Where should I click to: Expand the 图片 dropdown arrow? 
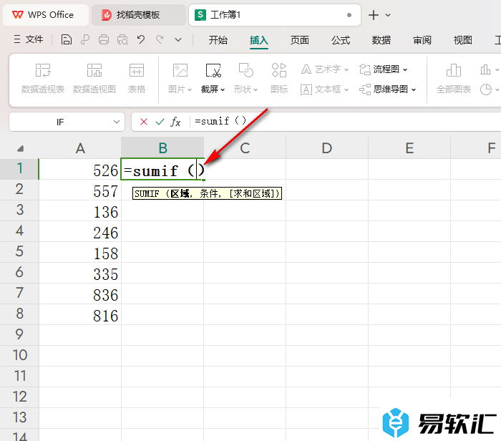pyautogui.click(x=190, y=89)
